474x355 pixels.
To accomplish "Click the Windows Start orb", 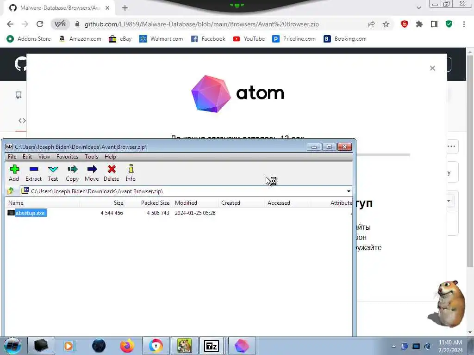I will pyautogui.click(x=12, y=346).
